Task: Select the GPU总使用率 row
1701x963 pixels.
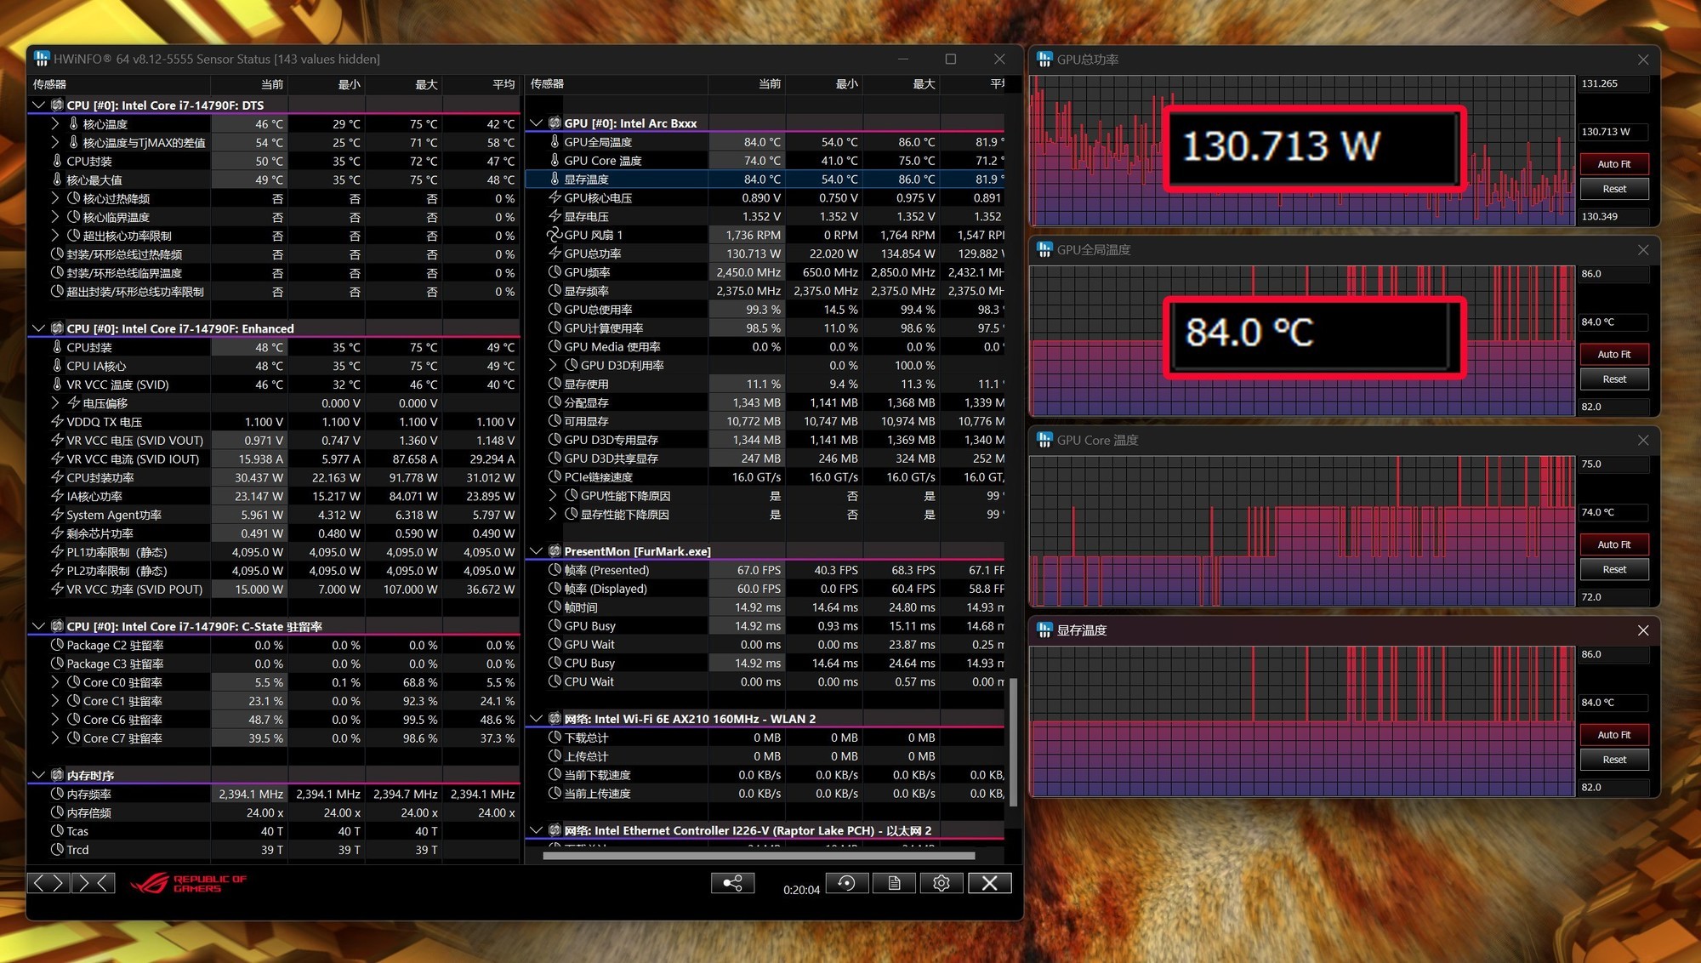Action: tap(765, 310)
